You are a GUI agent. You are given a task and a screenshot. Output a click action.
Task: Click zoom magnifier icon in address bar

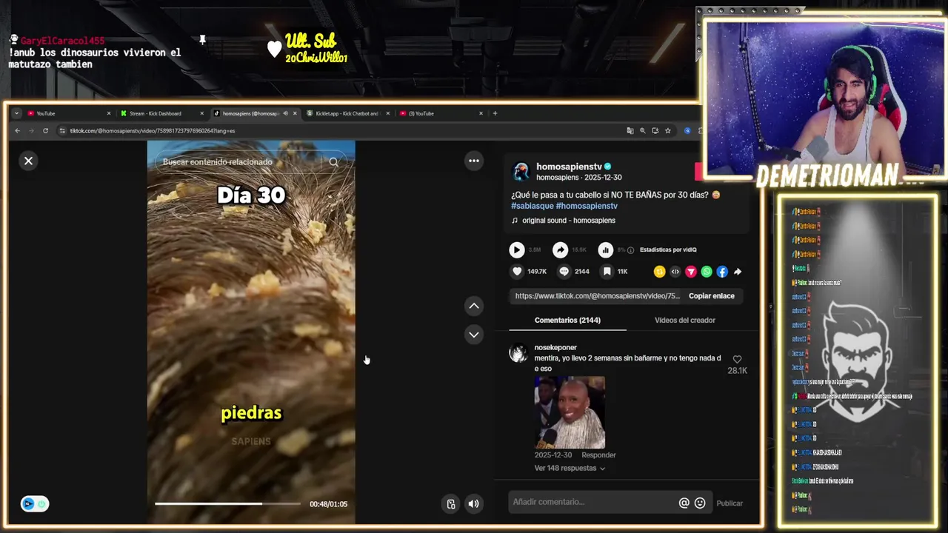(643, 131)
